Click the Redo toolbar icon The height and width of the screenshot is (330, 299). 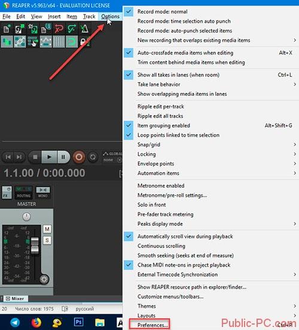(x=71, y=29)
